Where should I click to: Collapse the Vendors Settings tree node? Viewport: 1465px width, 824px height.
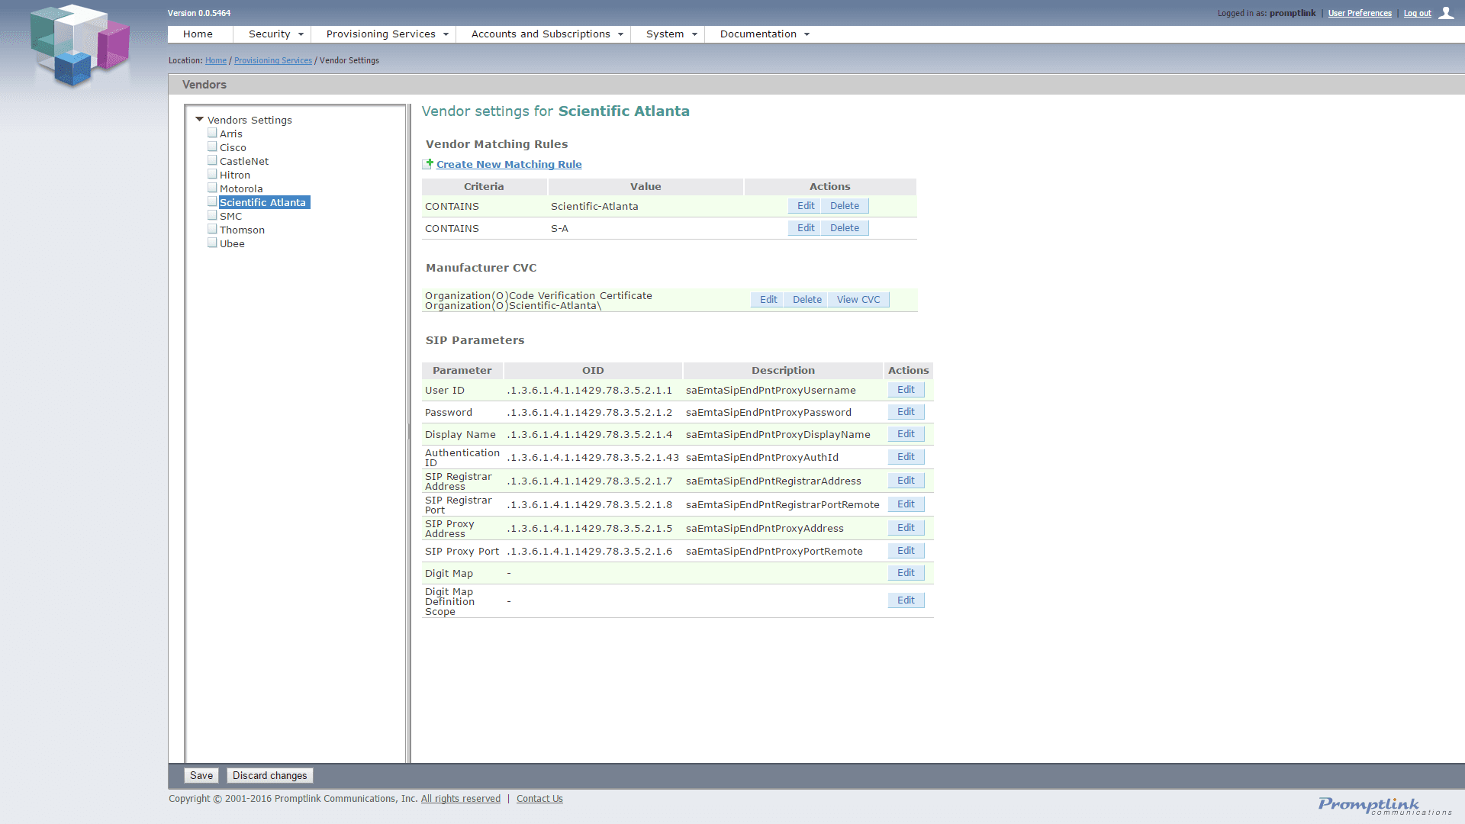pyautogui.click(x=199, y=120)
